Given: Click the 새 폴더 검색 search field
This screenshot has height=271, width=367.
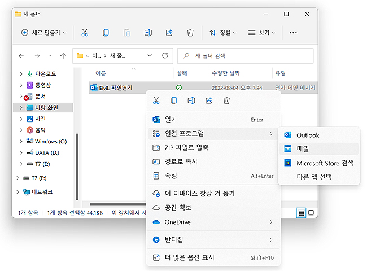Looking at the screenshot, I should [x=245, y=56].
